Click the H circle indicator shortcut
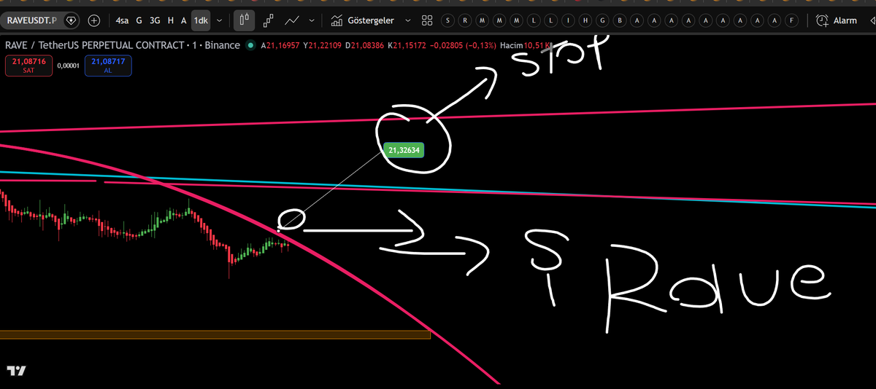The height and width of the screenshot is (389, 876). click(x=586, y=20)
